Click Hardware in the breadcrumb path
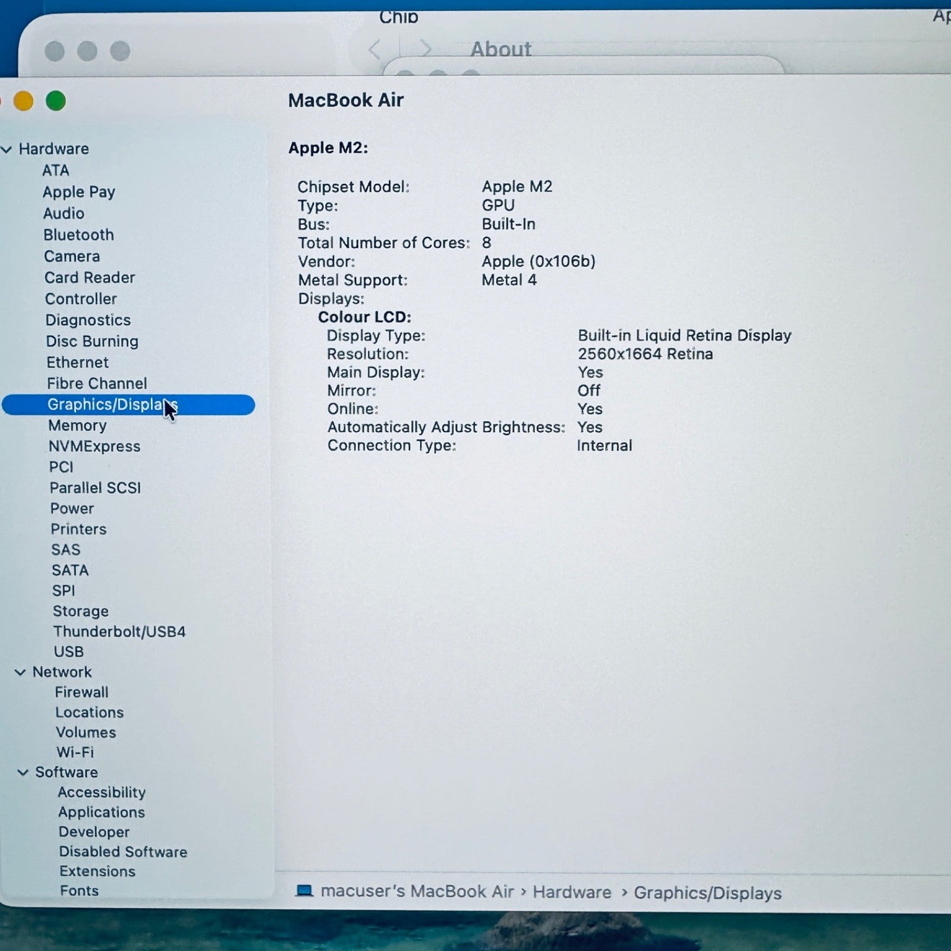 click(572, 892)
